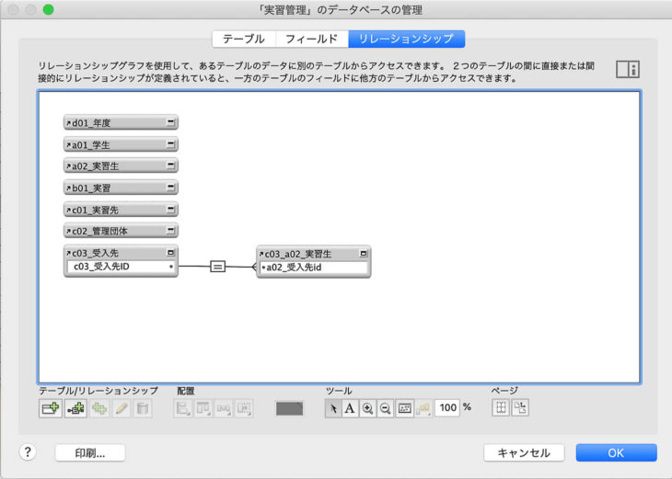The height and width of the screenshot is (479, 672).
Task: Expand the a02_実習生 table box
Action: point(170,165)
